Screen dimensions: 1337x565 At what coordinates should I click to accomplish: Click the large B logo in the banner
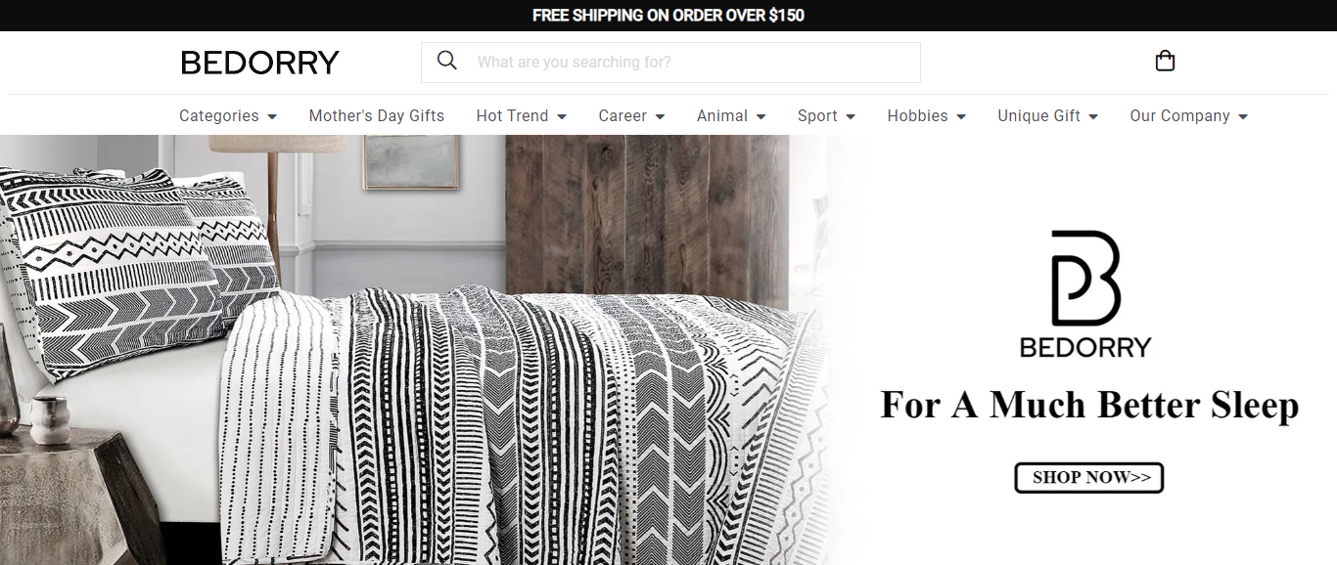tap(1085, 278)
